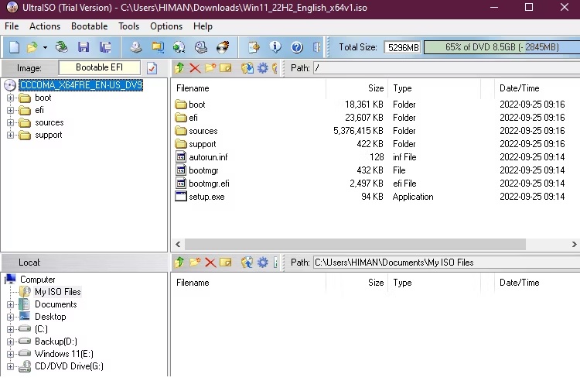Click the Save As multiple-floppy icon
Image resolution: width=580 pixels, height=381 pixels.
pyautogui.click(x=105, y=47)
